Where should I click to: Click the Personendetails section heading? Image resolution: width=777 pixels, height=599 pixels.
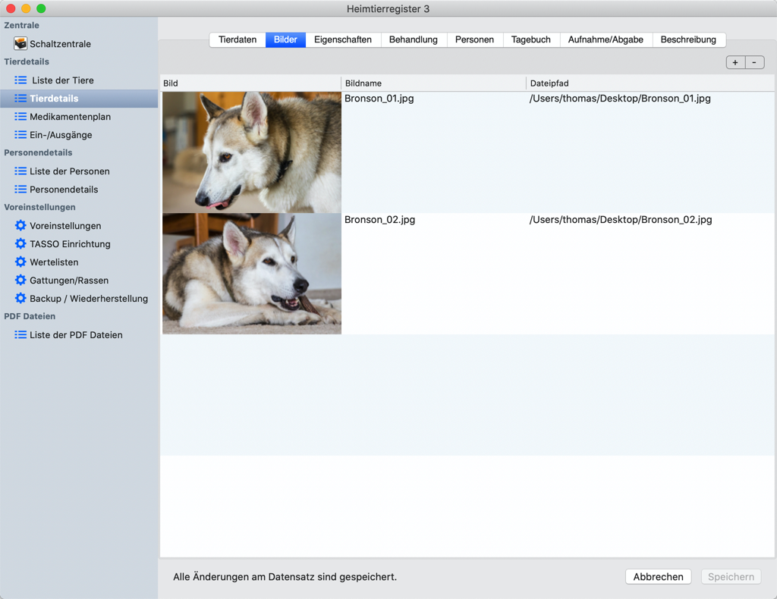point(38,153)
